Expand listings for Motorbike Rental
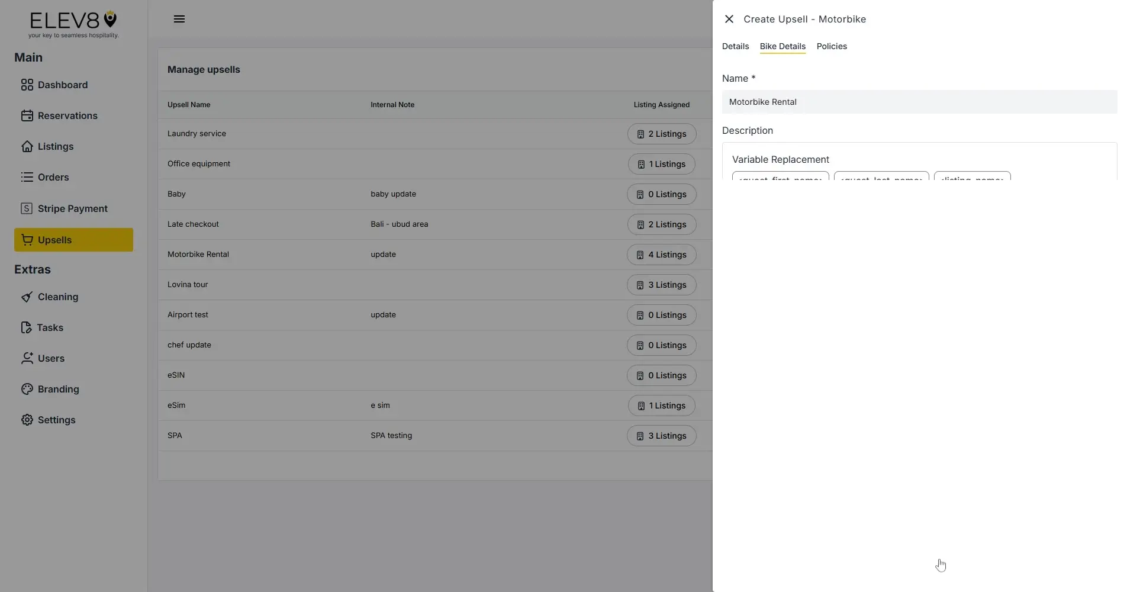 click(x=661, y=255)
